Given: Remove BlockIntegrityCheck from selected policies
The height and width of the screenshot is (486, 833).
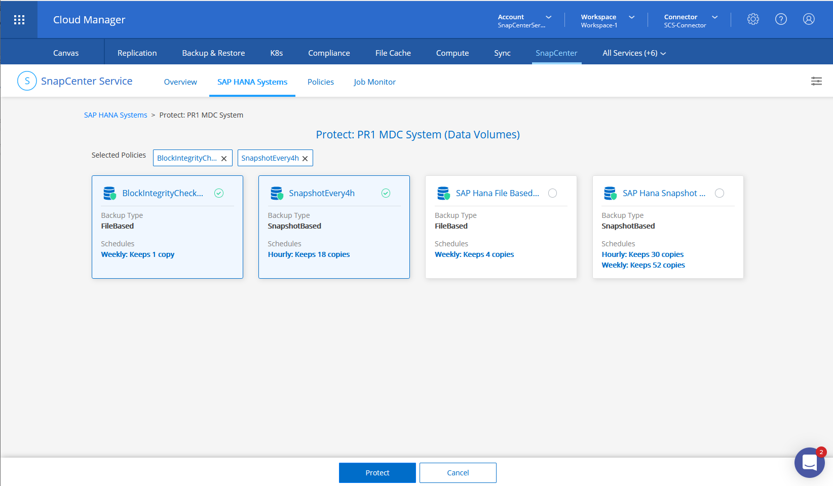Looking at the screenshot, I should coord(224,159).
